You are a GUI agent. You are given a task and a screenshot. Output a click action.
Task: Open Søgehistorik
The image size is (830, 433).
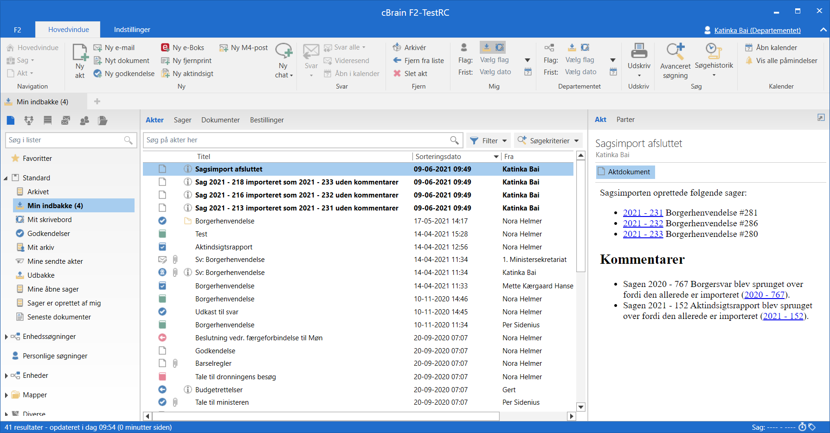click(x=714, y=60)
